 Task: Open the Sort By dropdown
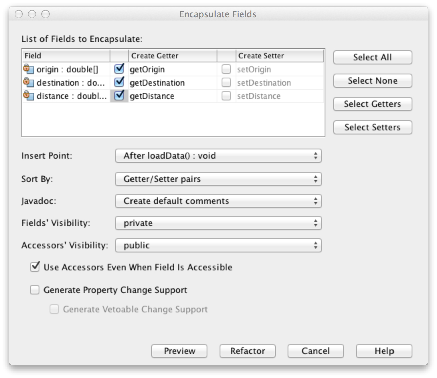(218, 179)
